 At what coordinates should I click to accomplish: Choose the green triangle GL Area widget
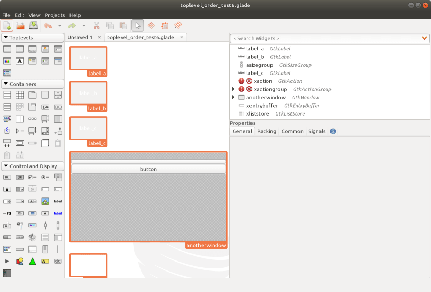[33, 261]
